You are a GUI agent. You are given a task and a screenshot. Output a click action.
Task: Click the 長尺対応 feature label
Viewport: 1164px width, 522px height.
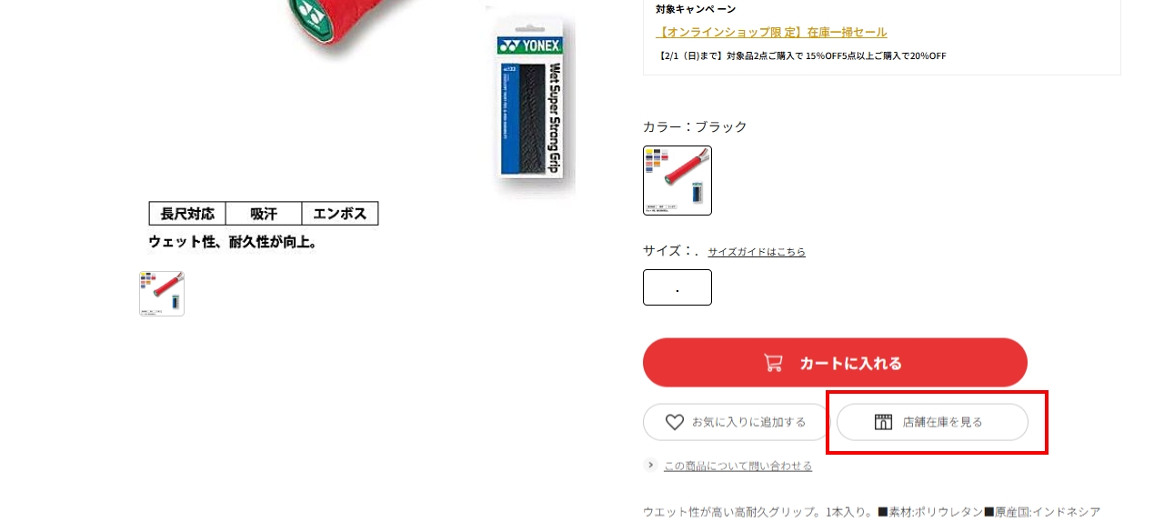[x=187, y=214]
